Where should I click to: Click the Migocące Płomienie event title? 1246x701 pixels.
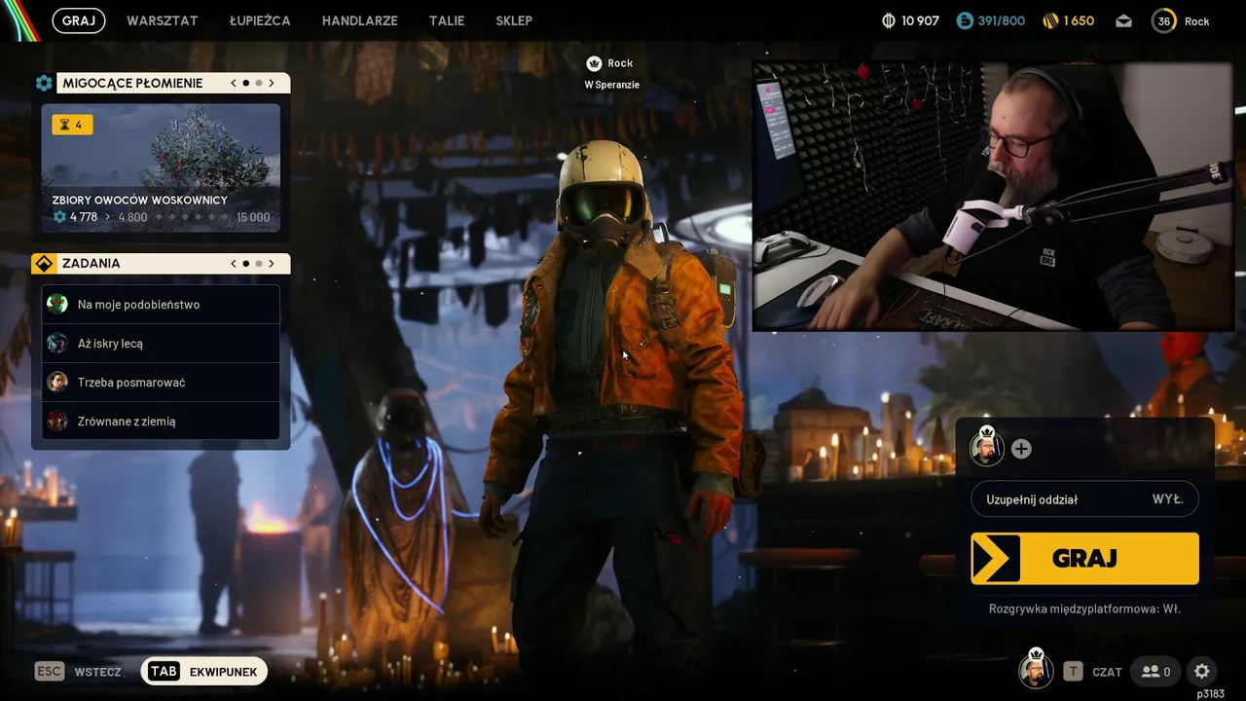click(x=132, y=83)
